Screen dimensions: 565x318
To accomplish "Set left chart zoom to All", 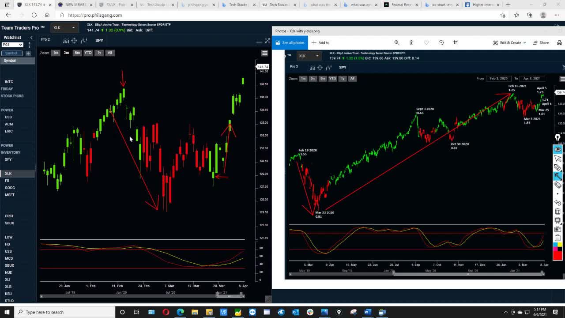I will [x=110, y=53].
